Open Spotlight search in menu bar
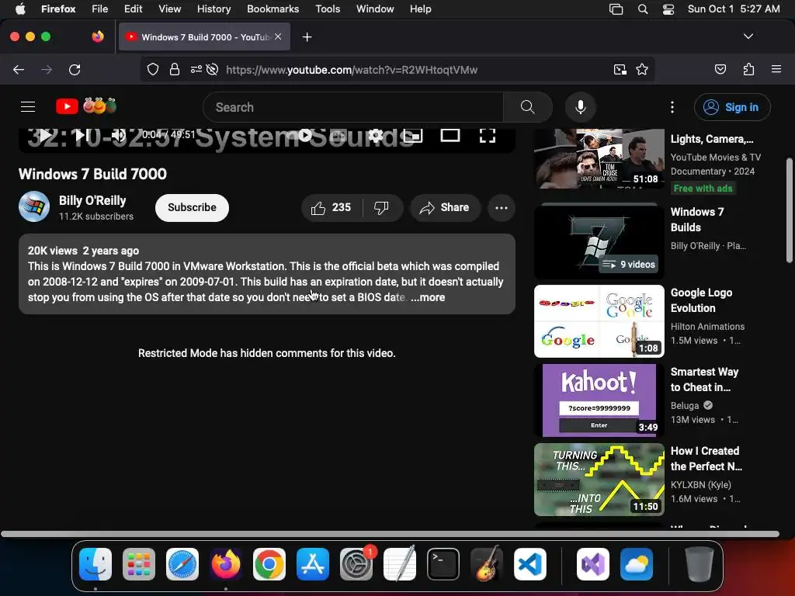The height and width of the screenshot is (596, 795). [642, 9]
